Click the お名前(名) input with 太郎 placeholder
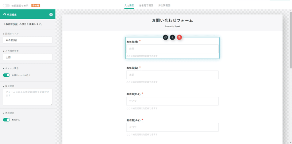This screenshot has height=144, width=292. pos(172,75)
